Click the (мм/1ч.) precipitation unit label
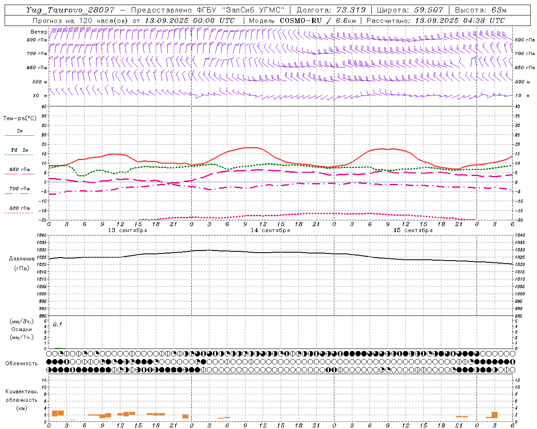537x429 pixels. [22, 337]
